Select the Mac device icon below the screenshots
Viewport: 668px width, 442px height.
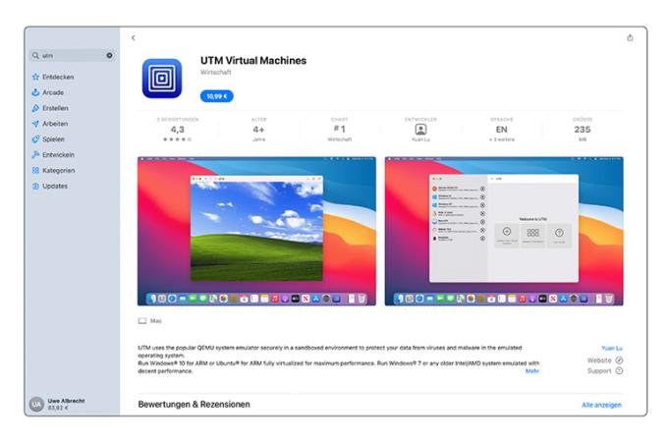[142, 320]
